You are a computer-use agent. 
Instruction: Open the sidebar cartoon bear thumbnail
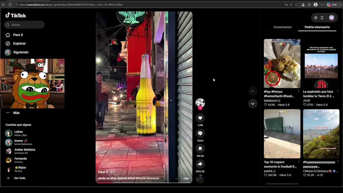point(32,83)
